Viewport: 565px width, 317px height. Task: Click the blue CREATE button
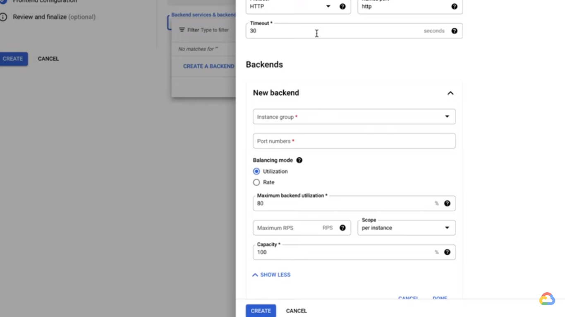pyautogui.click(x=260, y=310)
